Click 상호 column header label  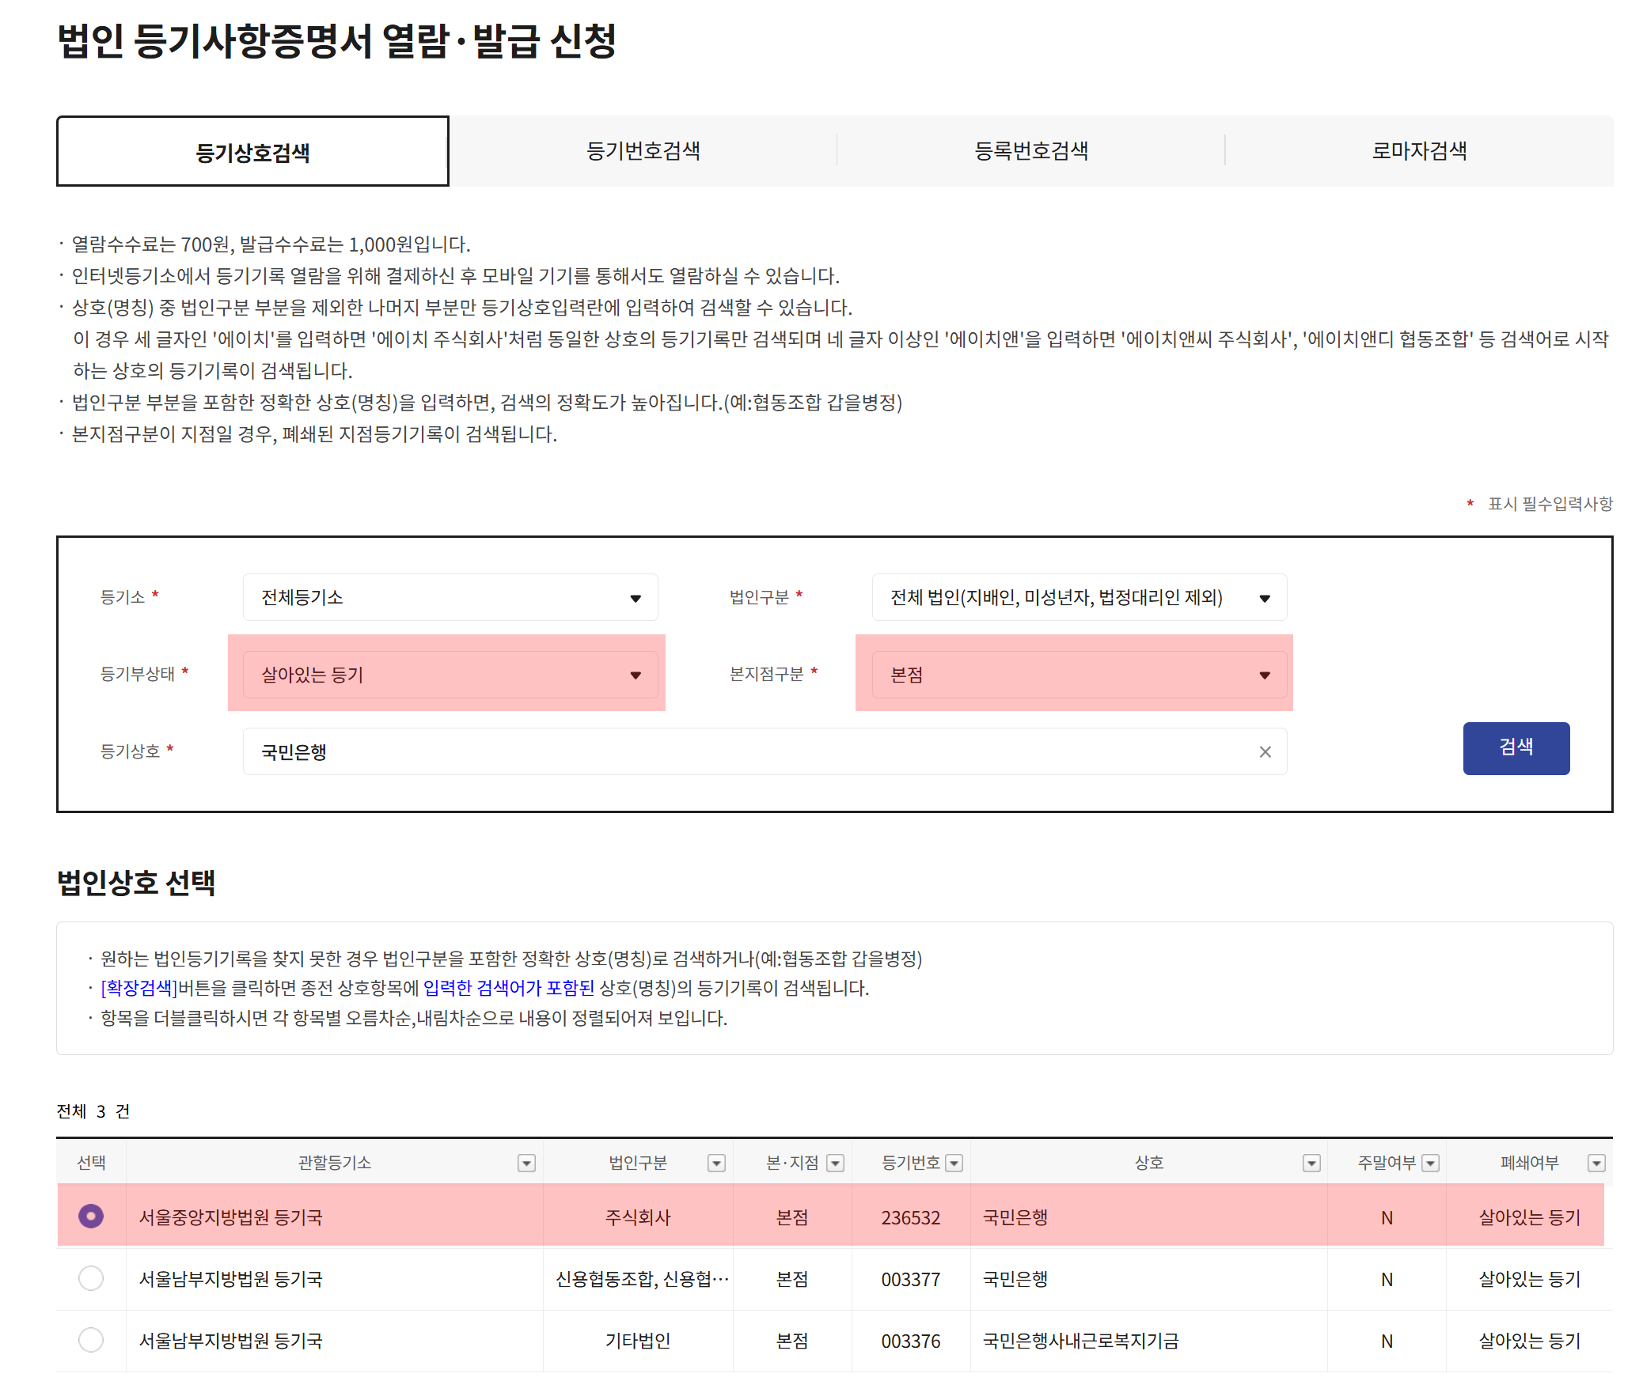pyautogui.click(x=1149, y=1162)
